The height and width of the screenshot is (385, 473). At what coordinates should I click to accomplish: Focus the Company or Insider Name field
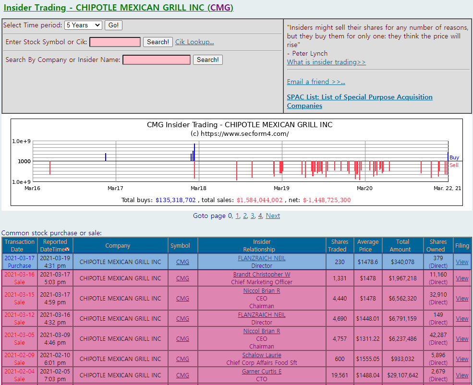157,60
